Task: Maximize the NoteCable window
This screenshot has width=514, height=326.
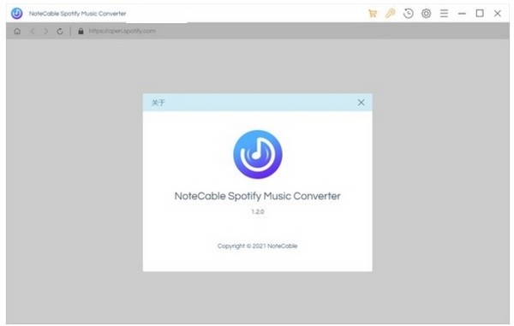Action: click(x=480, y=14)
